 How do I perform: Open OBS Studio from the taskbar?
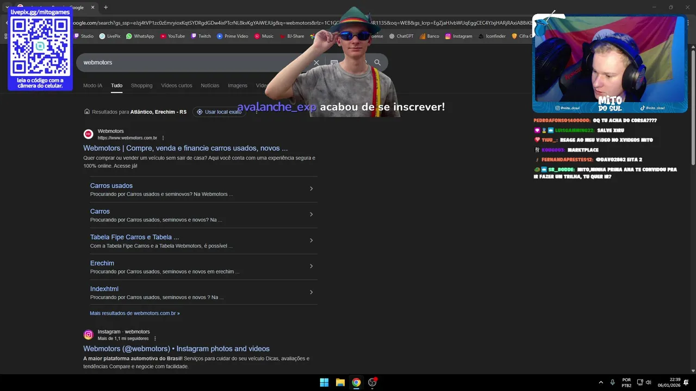click(372, 382)
